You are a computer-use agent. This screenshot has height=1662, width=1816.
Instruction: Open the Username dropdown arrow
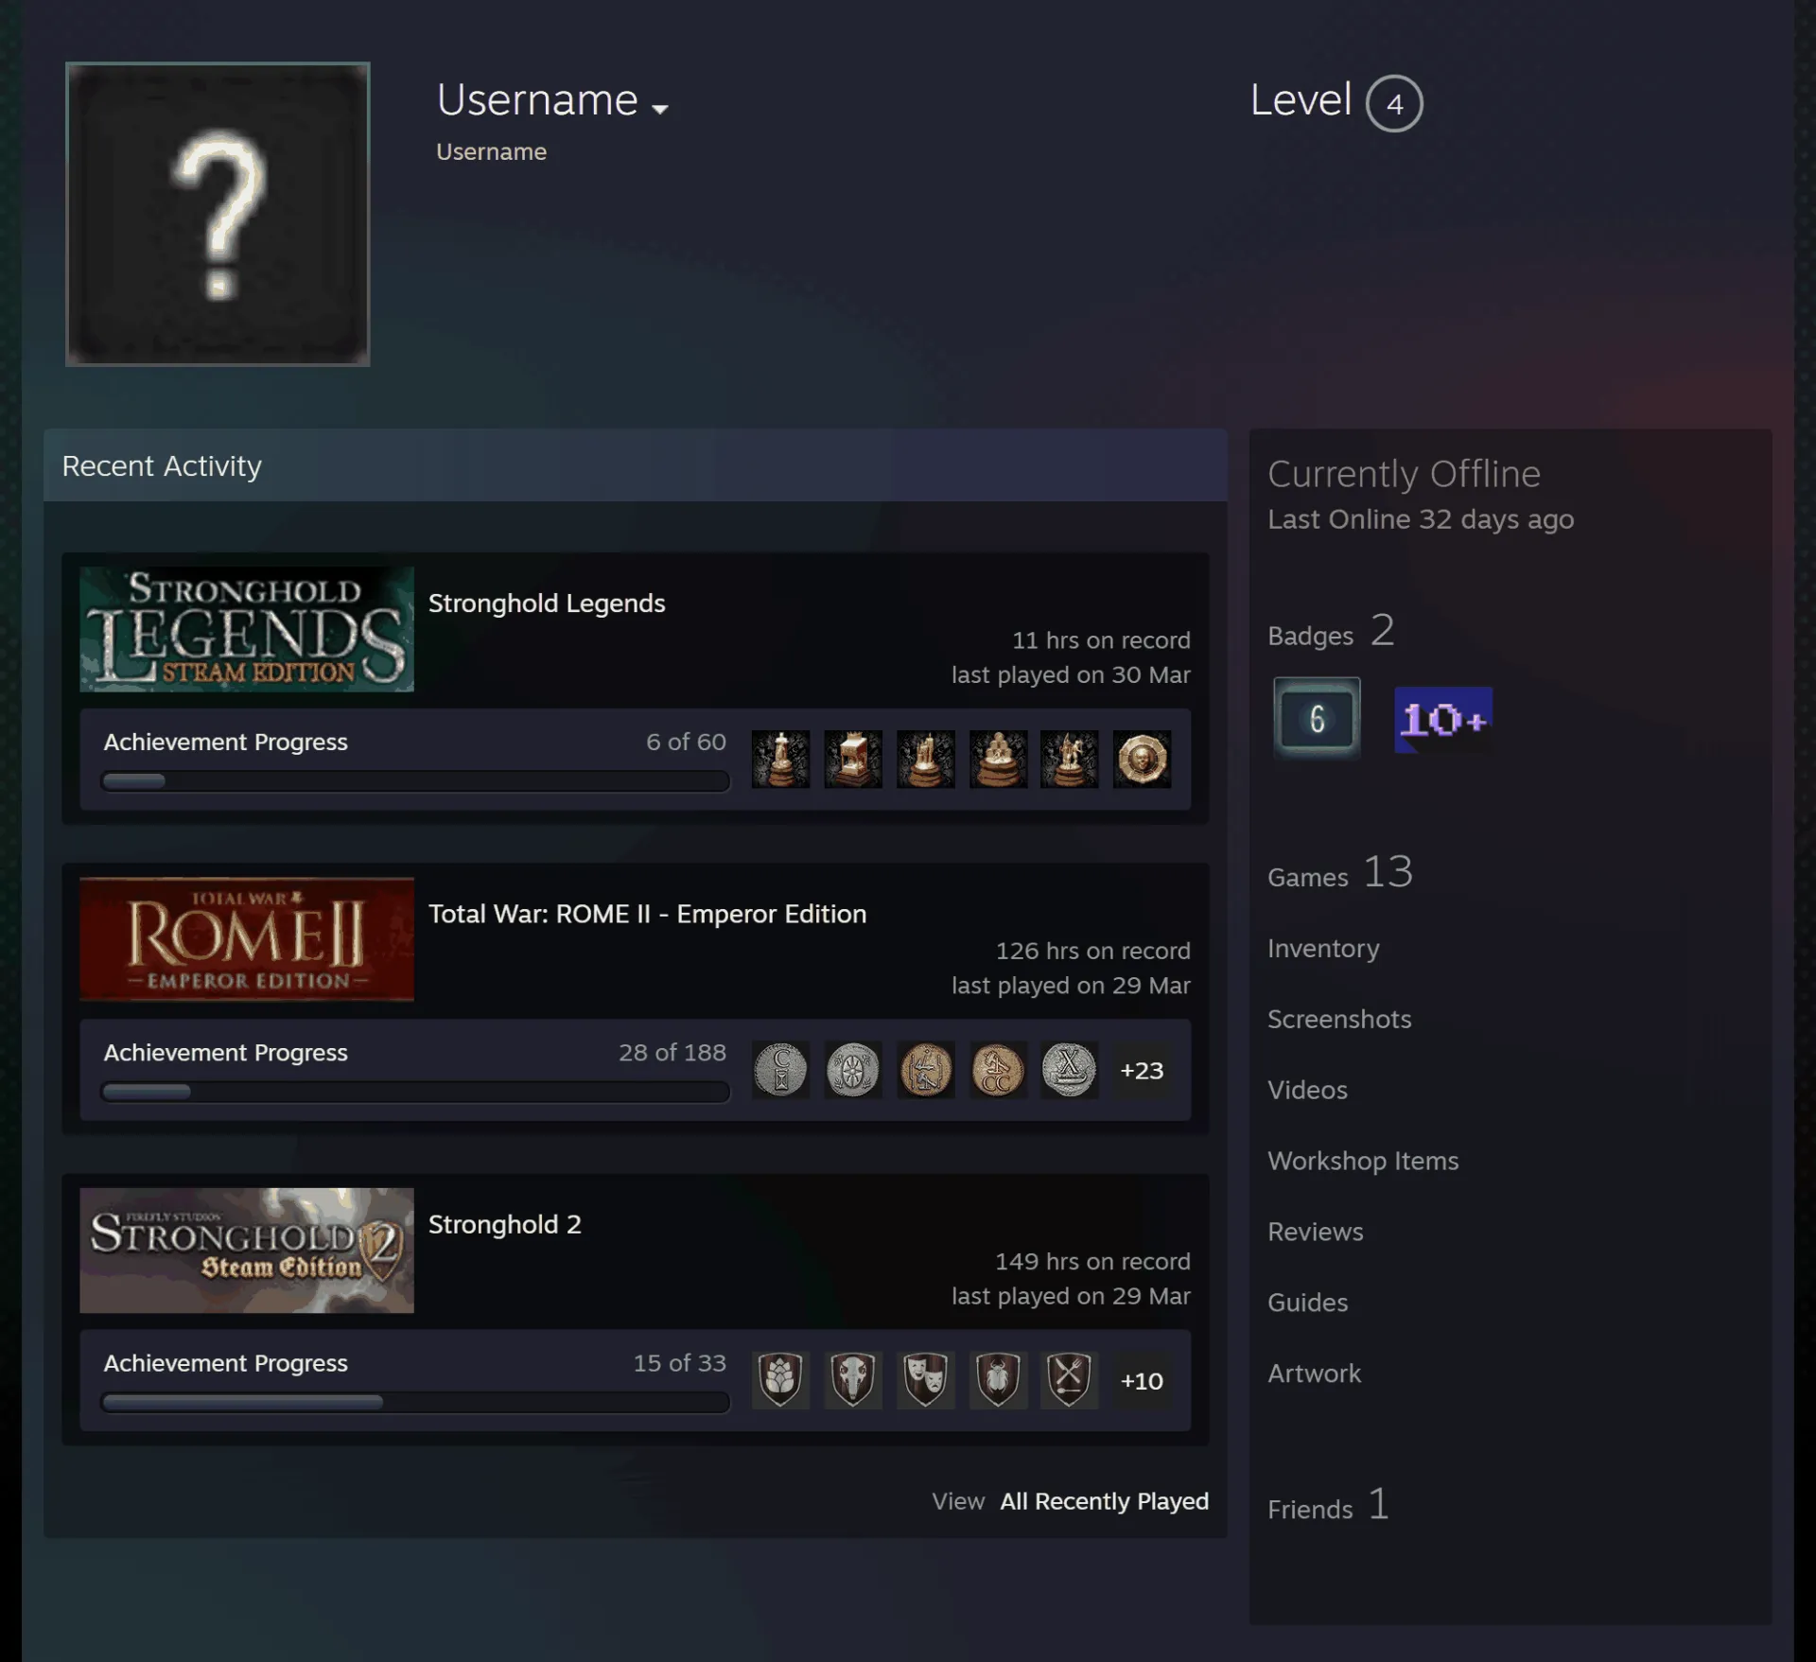coord(660,109)
